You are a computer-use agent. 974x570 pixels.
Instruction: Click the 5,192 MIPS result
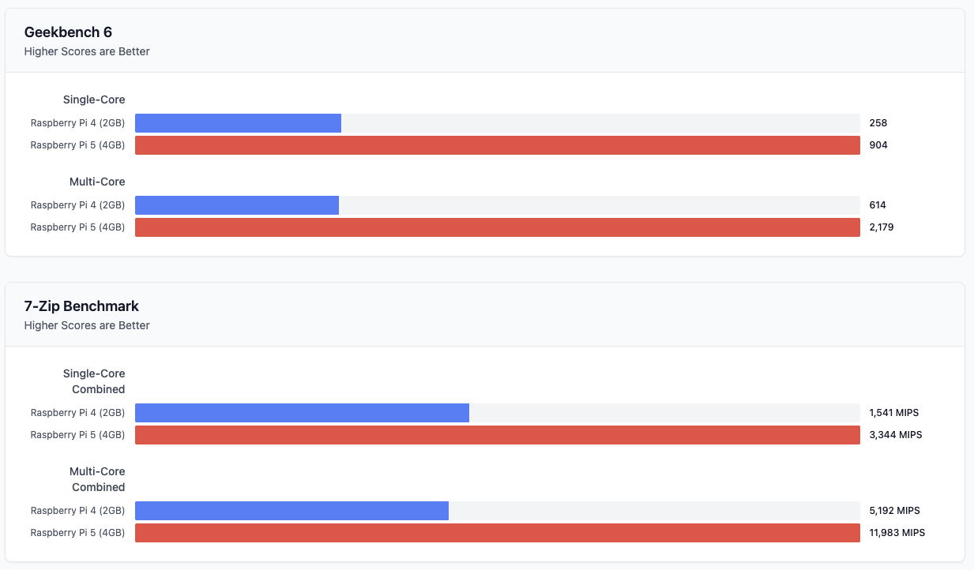tap(895, 511)
